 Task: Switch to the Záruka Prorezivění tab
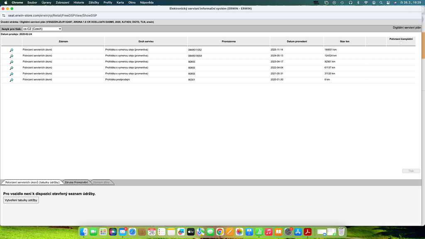76,182
